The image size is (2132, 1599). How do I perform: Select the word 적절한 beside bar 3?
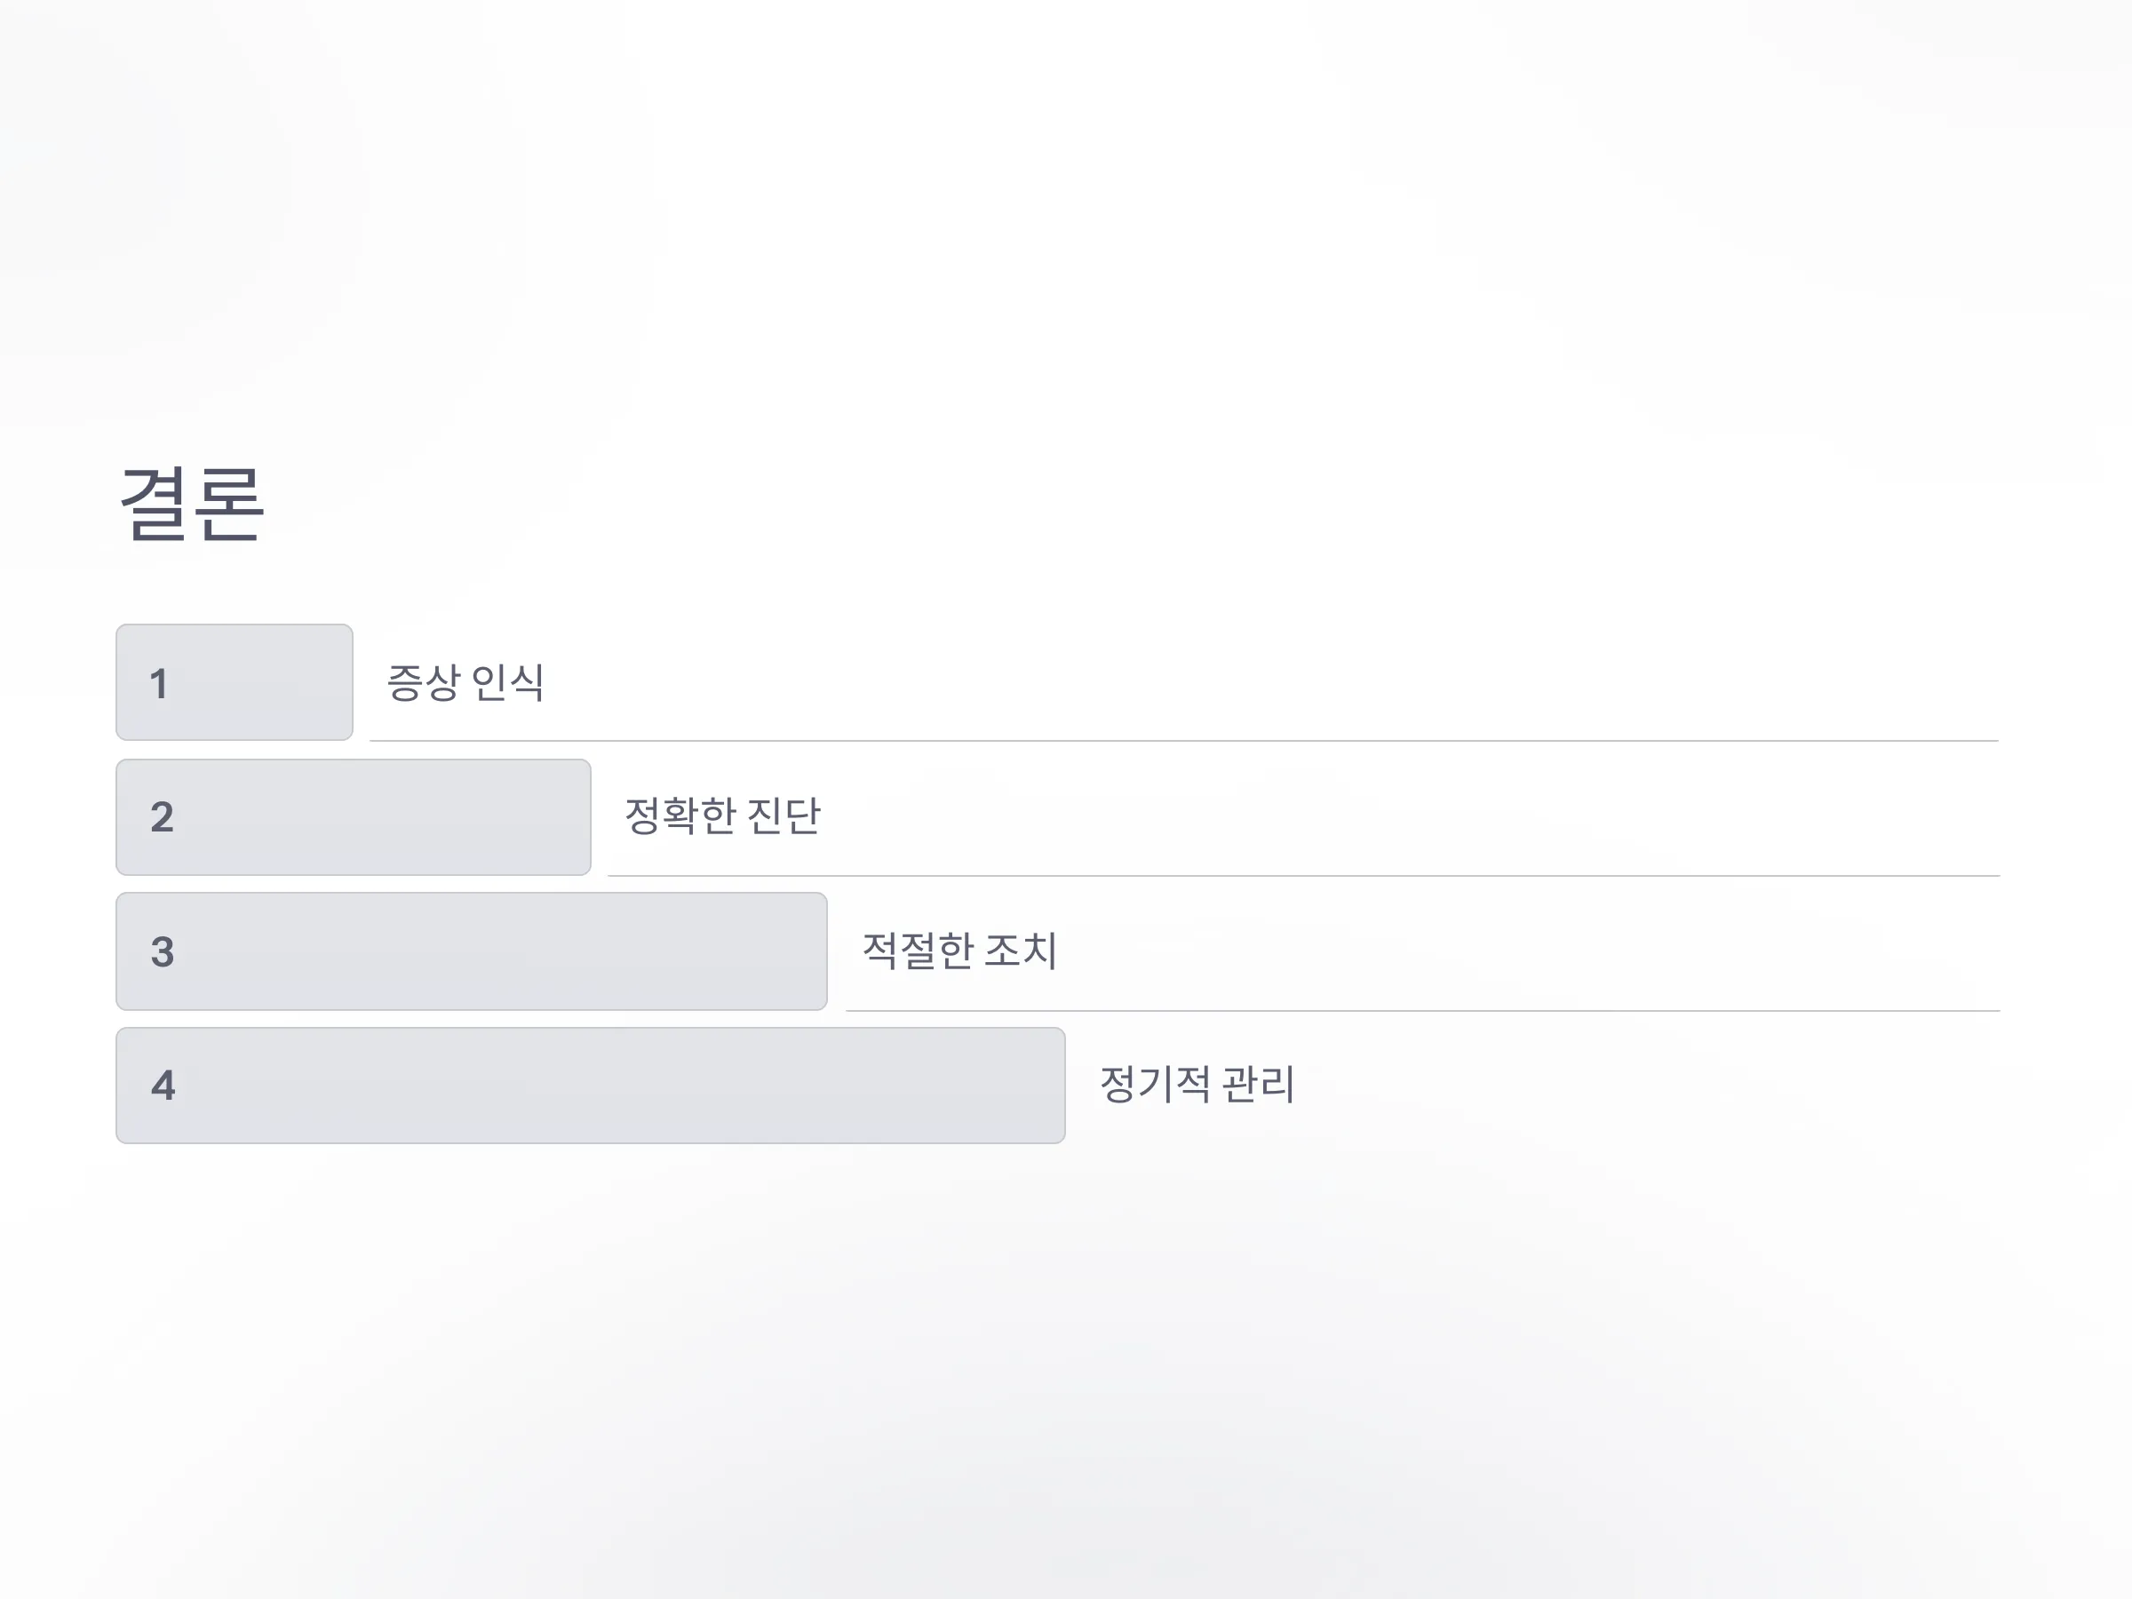918,951
